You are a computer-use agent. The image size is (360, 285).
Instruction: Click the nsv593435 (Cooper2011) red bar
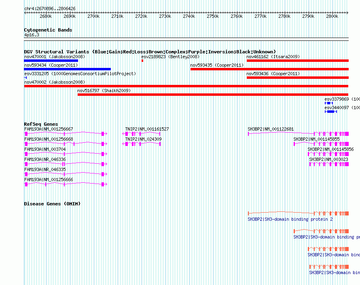(269, 69)
